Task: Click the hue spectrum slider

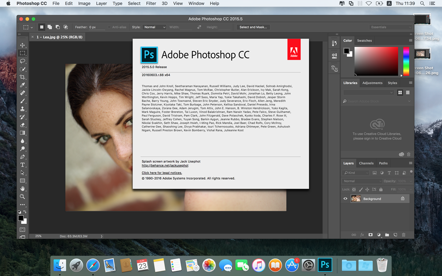Action: point(406,61)
